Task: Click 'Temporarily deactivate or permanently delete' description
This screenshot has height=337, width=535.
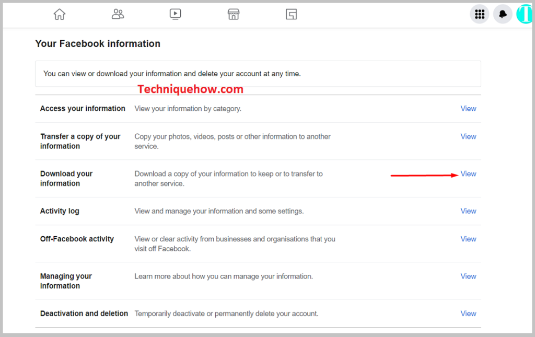Action: click(x=226, y=313)
